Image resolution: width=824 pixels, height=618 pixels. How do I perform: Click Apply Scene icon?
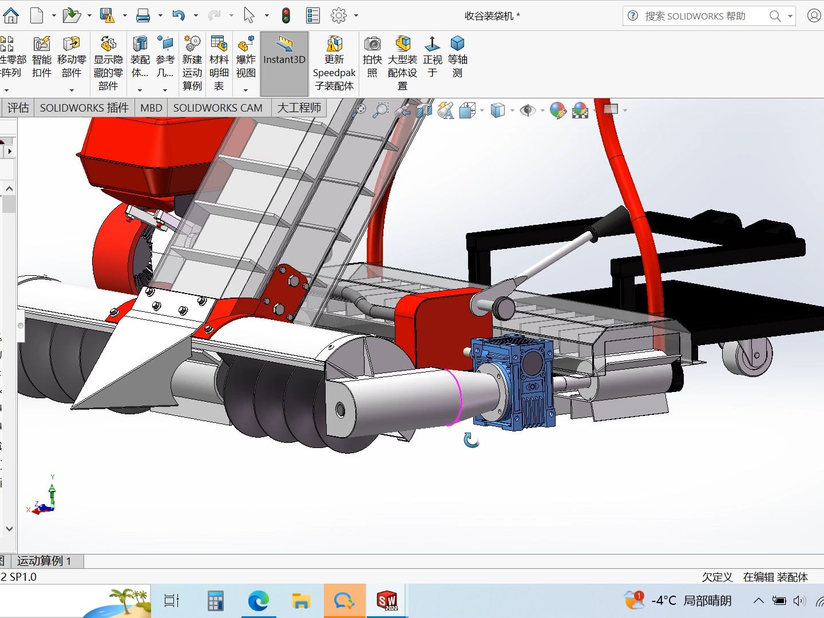click(580, 110)
